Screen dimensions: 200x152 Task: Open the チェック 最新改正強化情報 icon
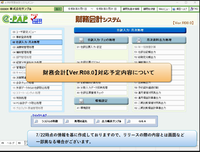[x=36, y=19]
